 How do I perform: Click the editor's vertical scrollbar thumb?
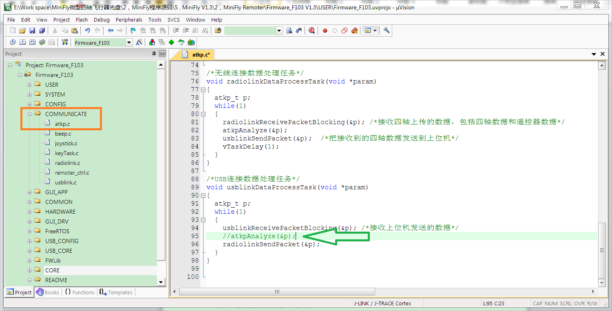tap(602, 250)
